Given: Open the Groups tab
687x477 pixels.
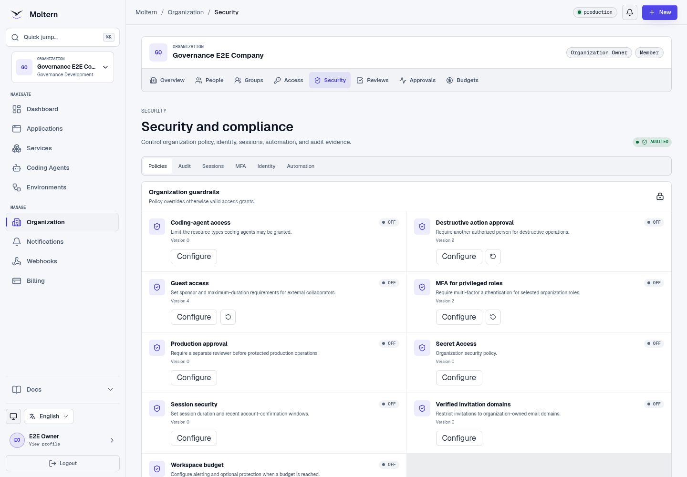Looking at the screenshot, I should pos(249,80).
